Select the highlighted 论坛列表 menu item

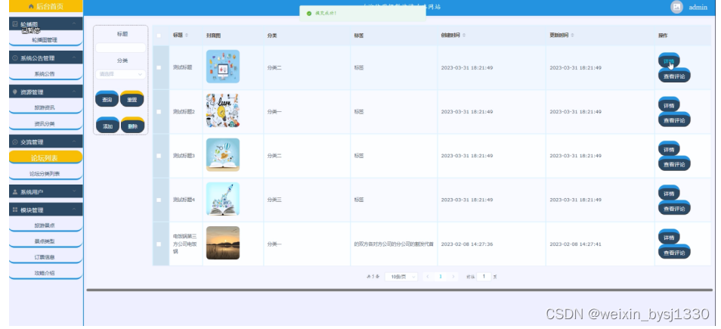point(46,158)
